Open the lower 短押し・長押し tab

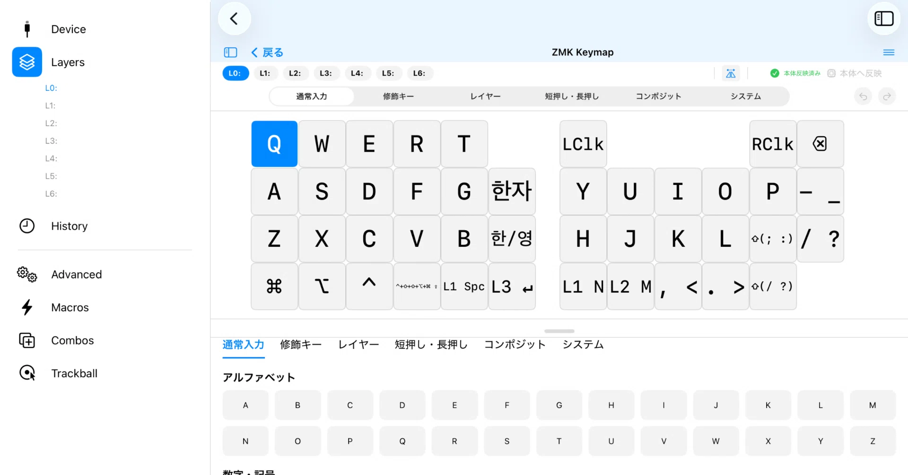pyautogui.click(x=431, y=345)
